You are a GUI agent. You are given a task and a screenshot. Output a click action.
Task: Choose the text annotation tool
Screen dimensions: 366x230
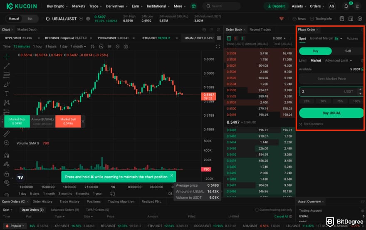pos(7,93)
